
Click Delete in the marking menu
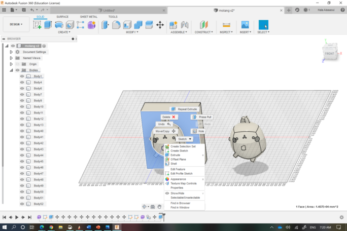(x=168, y=117)
